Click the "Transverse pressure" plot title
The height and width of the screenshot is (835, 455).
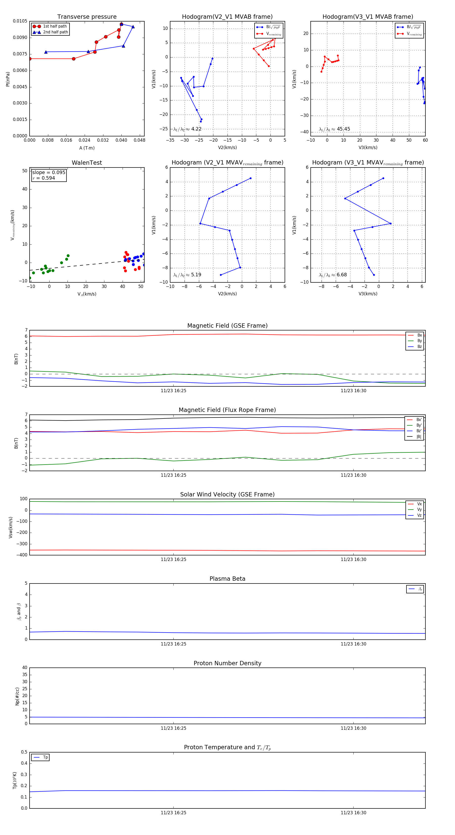pyautogui.click(x=87, y=17)
